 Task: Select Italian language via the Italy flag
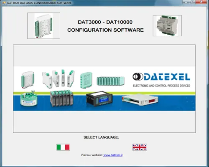(x=63, y=147)
